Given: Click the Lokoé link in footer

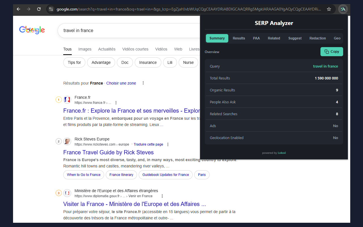Looking at the screenshot, I should 282,153.
